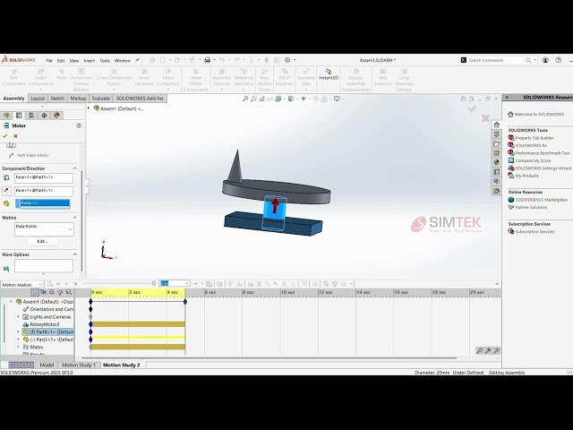Image resolution: width=573 pixels, height=430 pixels.
Task: Open the ConfigurationManager tab icon
Action: click(x=31, y=116)
